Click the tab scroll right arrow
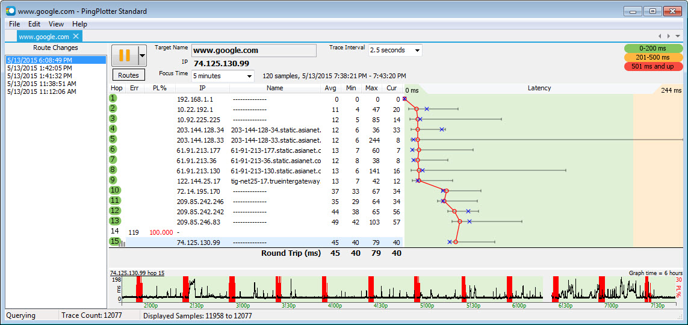Viewport: 688px width, 325px height. 668,36
